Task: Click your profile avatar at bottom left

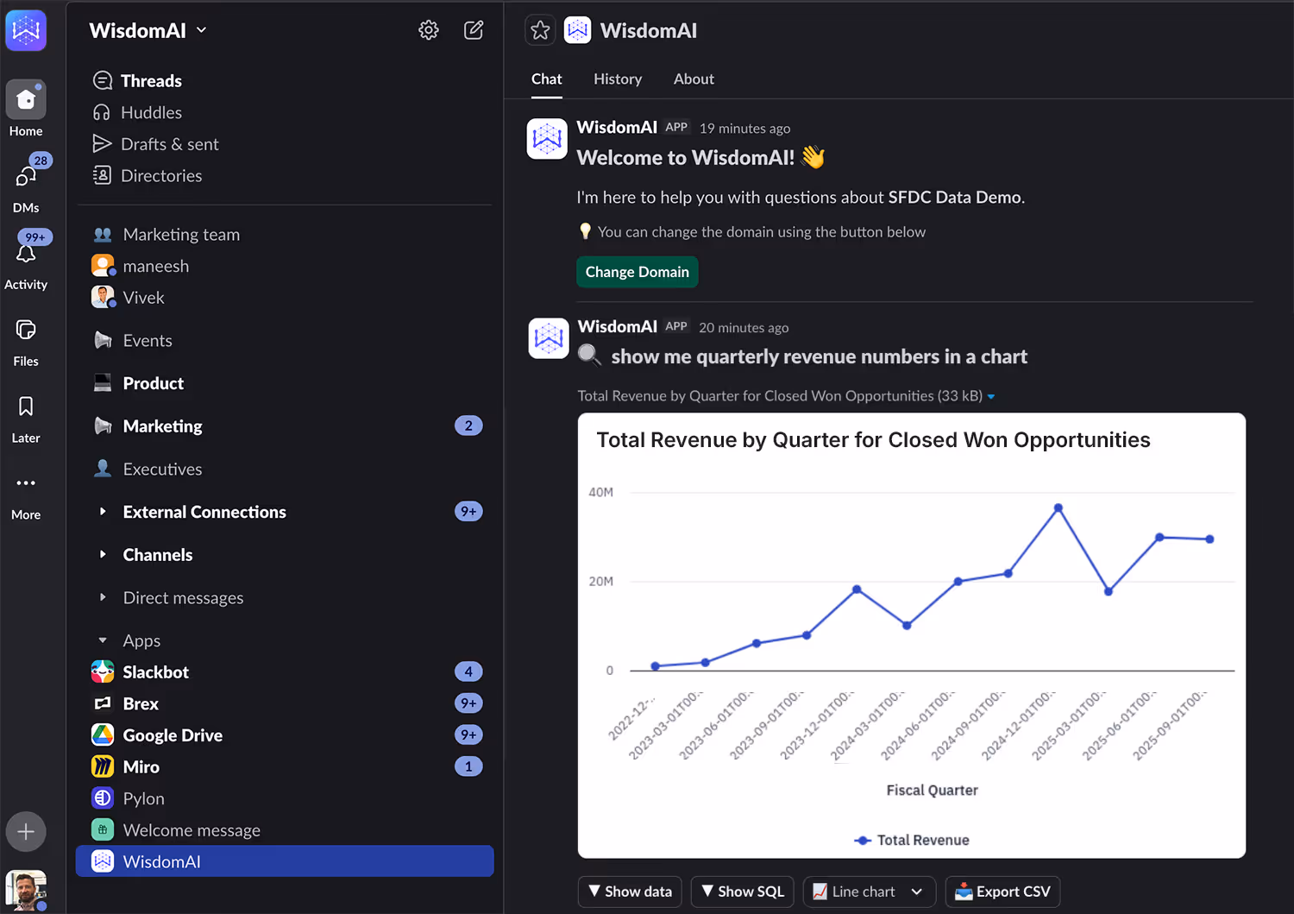Action: point(26,891)
